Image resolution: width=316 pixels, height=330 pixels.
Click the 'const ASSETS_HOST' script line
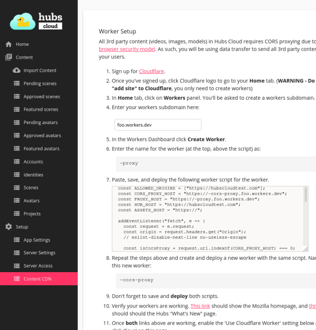click(x=160, y=210)
